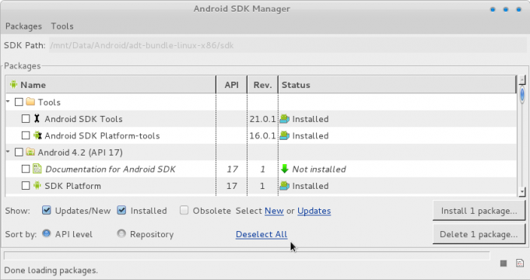530x280 pixels.
Task: Open the Tools menu
Action: click(62, 26)
